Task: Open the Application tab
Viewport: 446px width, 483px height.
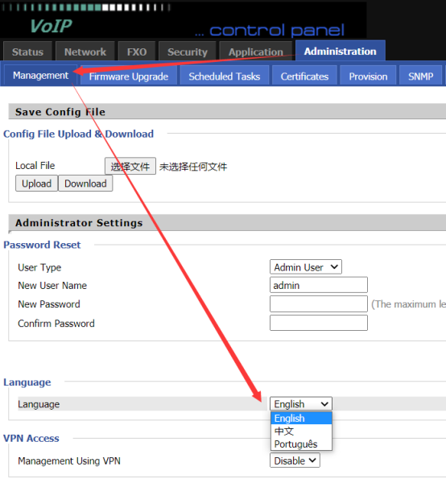Action: [x=256, y=52]
